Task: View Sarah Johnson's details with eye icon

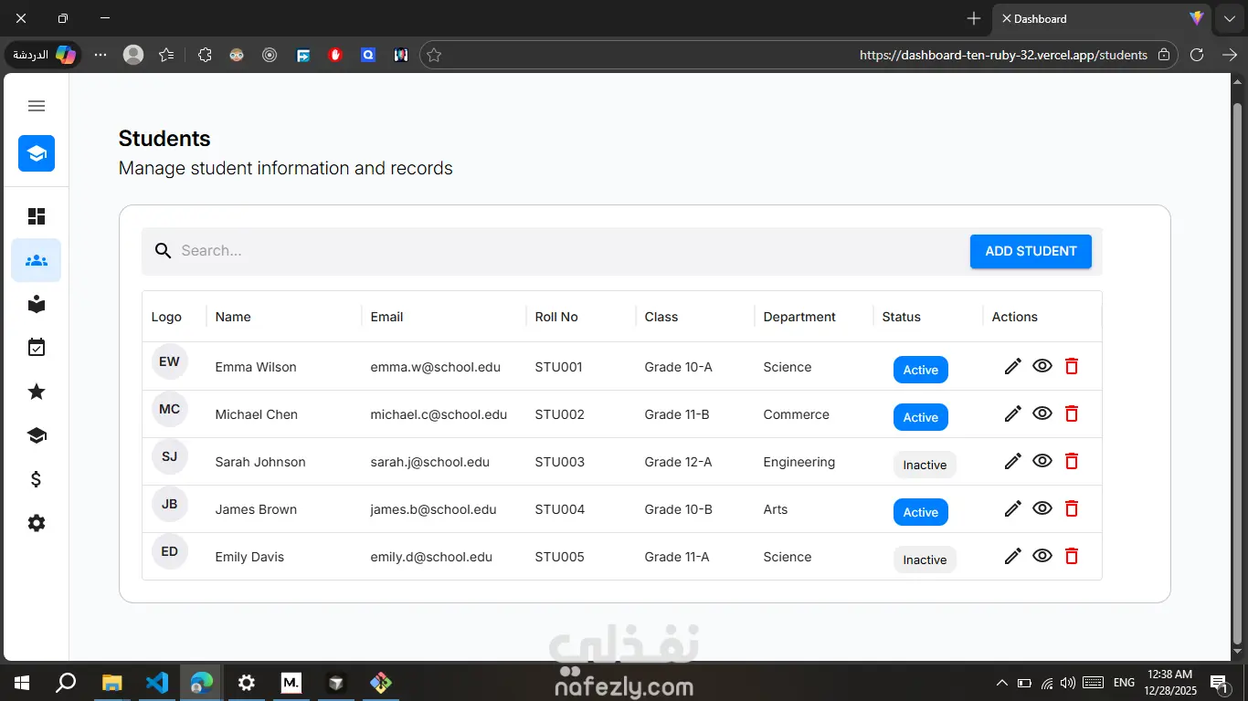Action: 1042,461
